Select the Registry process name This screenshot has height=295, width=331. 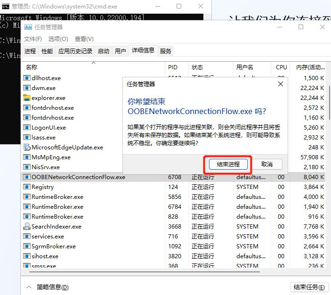[43, 187]
